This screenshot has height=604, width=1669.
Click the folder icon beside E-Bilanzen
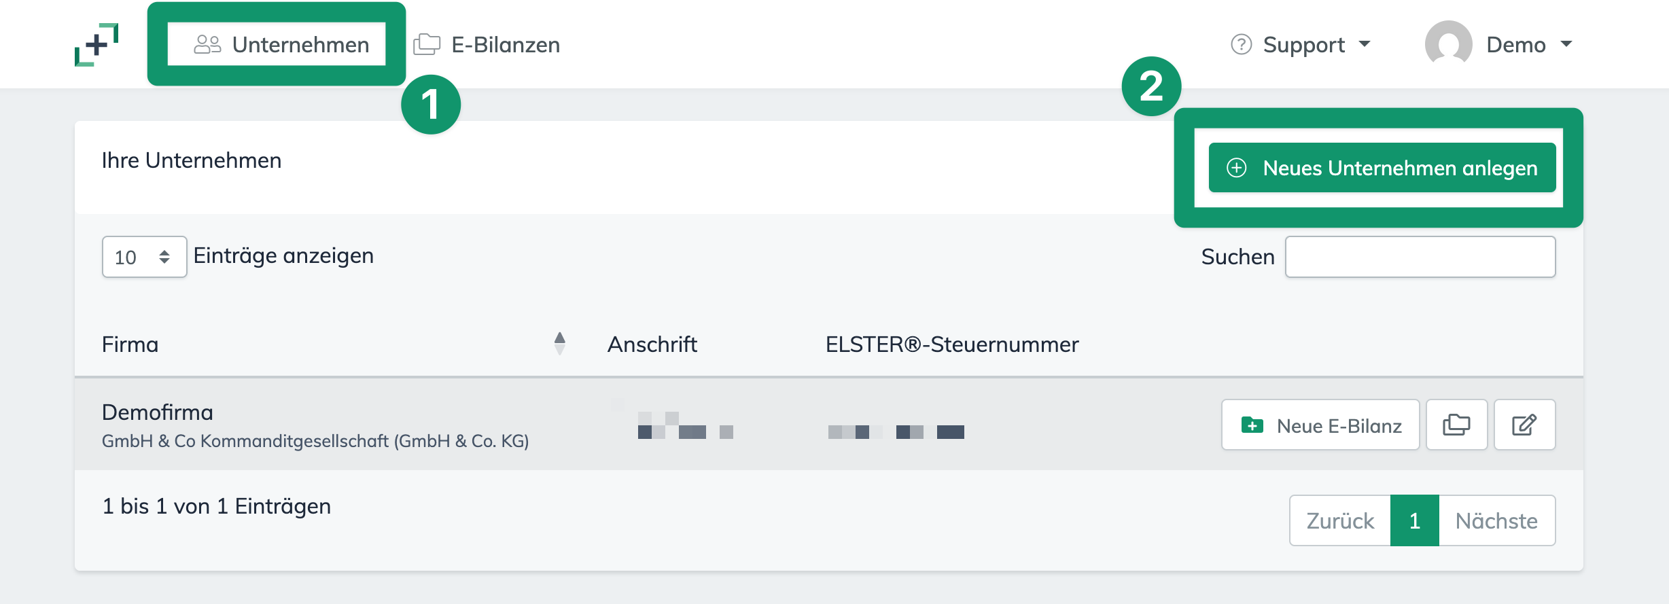427,43
